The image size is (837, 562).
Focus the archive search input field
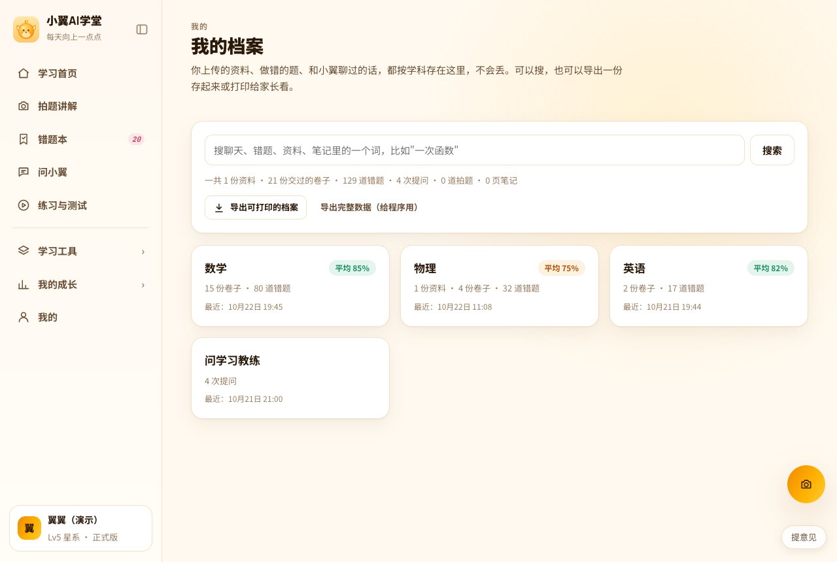pyautogui.click(x=475, y=150)
